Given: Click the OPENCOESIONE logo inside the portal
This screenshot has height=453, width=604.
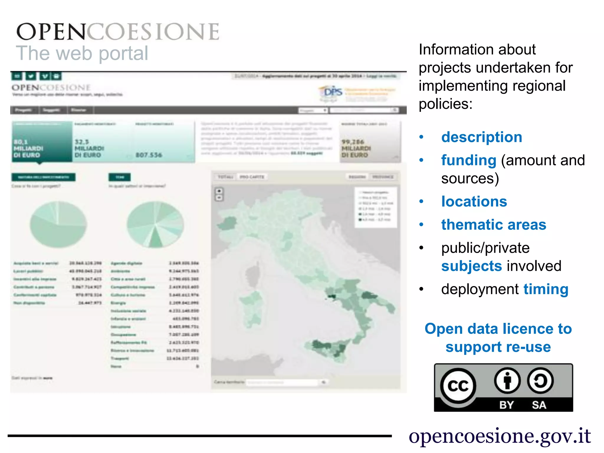Looking at the screenshot, I should point(51,88).
